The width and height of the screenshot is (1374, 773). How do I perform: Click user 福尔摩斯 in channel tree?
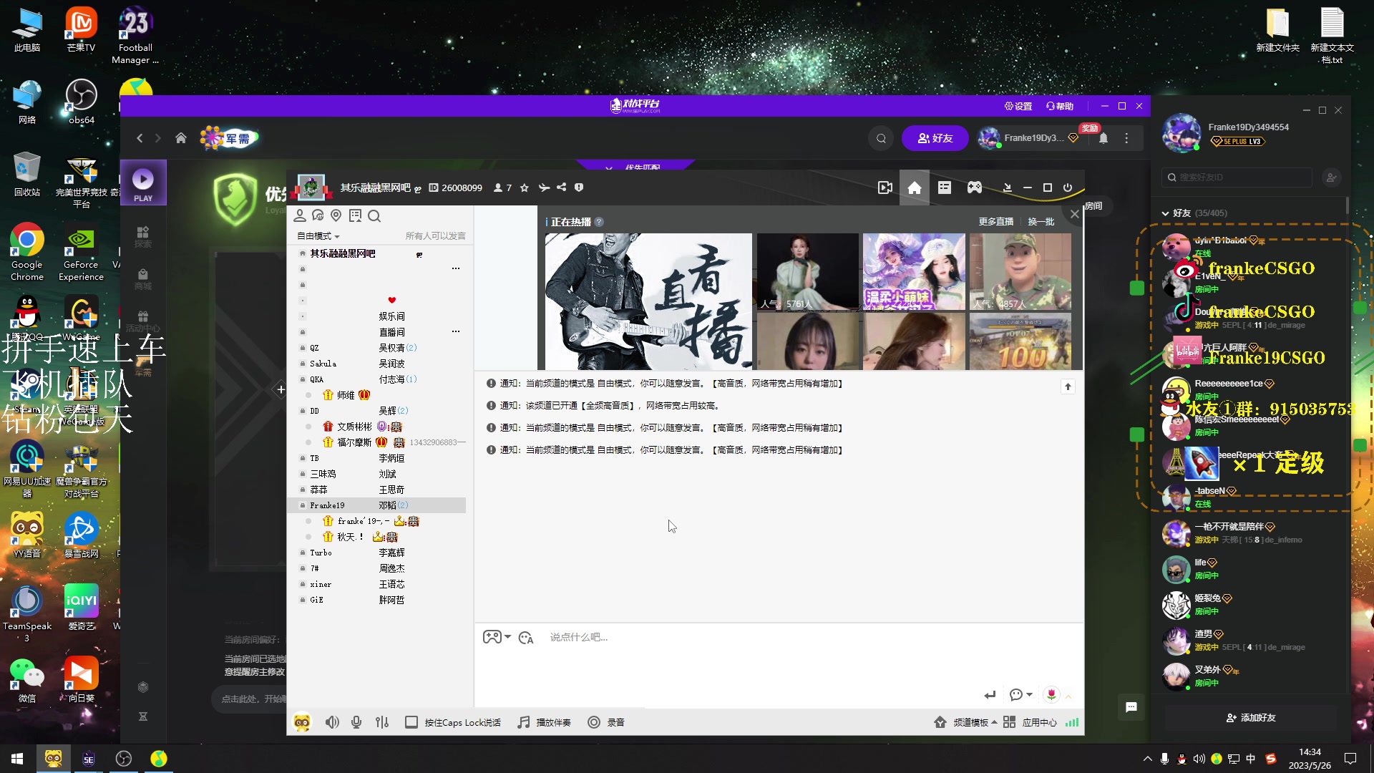pyautogui.click(x=354, y=442)
